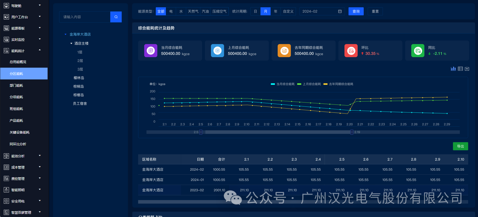Image resolution: width=478 pixels, height=217 pixels.
Task: Click the purple current month consumption icon
Action: coord(151,51)
